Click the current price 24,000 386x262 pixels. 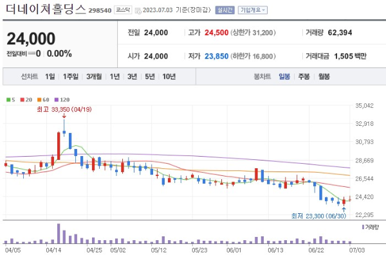tap(31, 39)
